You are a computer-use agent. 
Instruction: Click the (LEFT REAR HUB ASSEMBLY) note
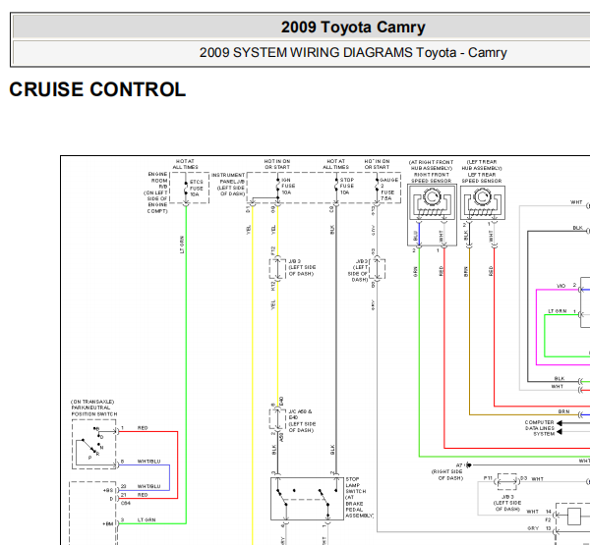click(x=482, y=165)
